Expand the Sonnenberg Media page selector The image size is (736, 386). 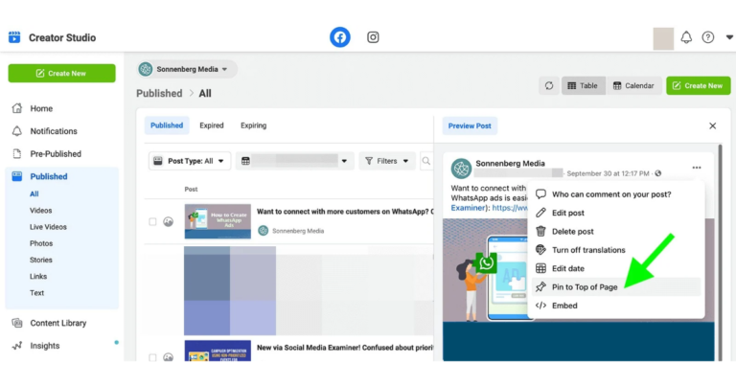point(187,69)
